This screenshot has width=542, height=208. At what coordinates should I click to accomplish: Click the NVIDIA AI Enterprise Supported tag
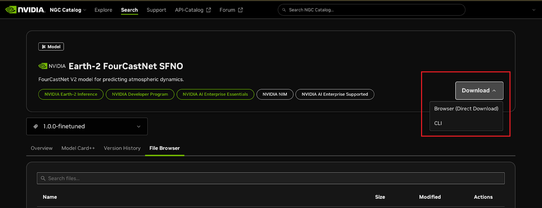335,94
